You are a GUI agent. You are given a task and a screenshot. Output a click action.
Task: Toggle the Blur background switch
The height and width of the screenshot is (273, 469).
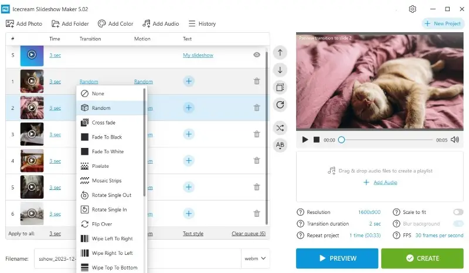[458, 224]
